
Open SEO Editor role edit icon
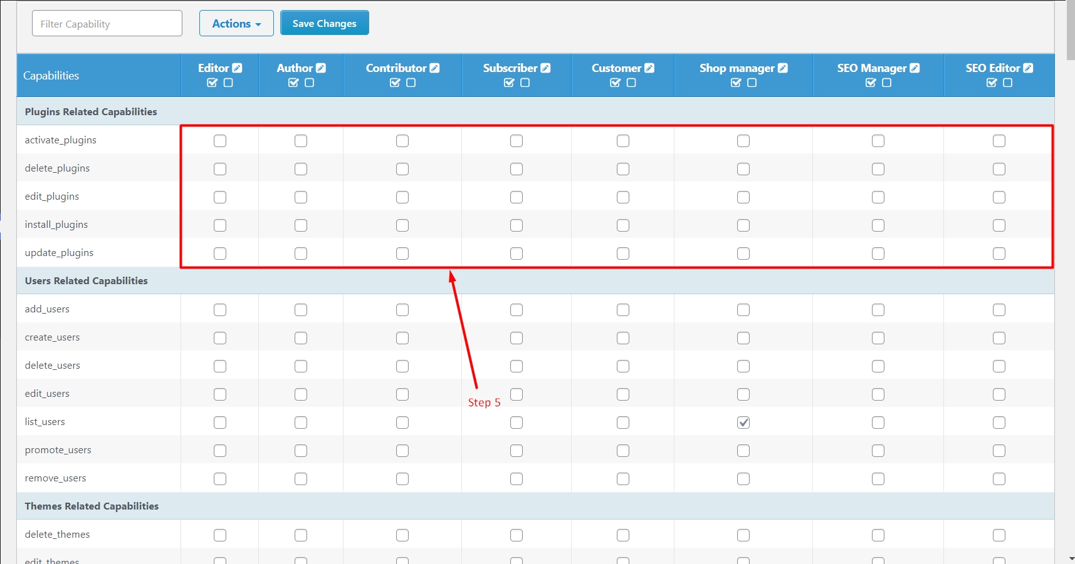1028,68
